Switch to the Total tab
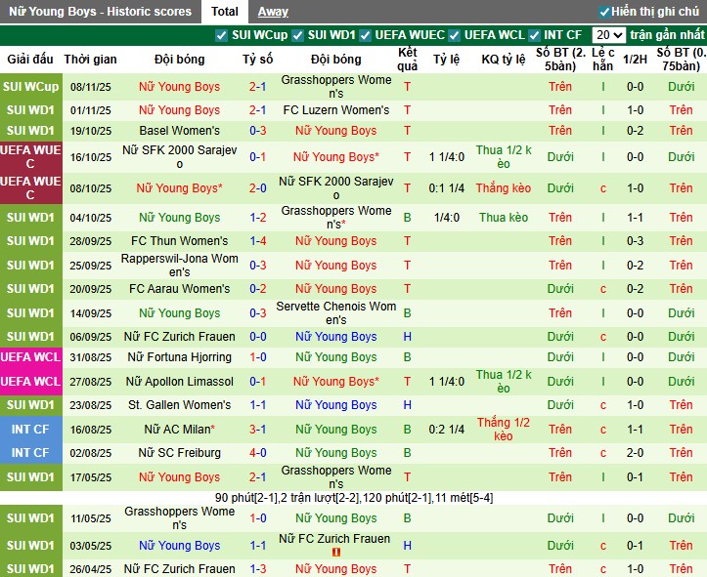The width and height of the screenshot is (707, 577). [225, 12]
